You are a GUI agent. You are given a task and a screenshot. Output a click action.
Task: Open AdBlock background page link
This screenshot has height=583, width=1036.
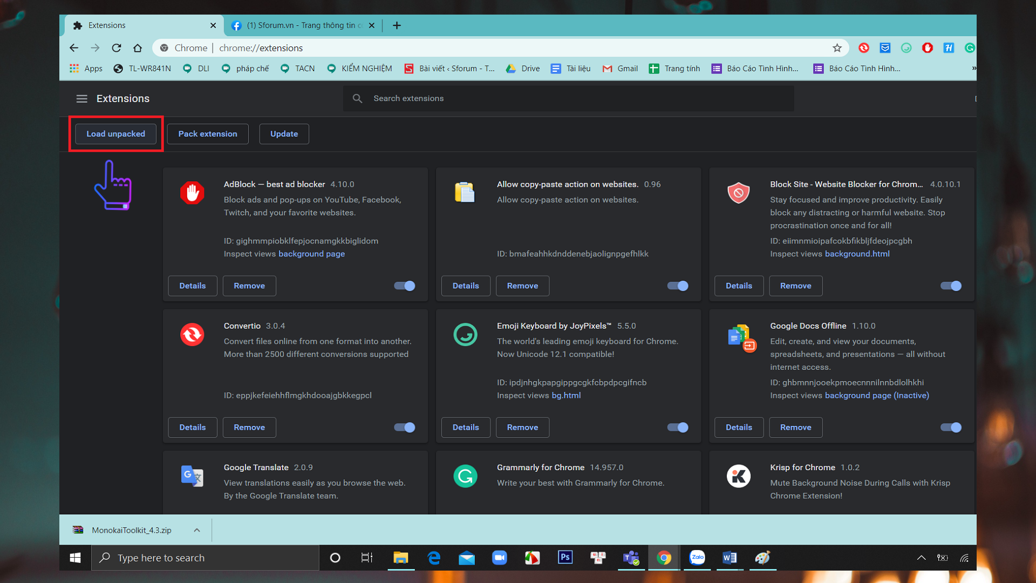[311, 254]
